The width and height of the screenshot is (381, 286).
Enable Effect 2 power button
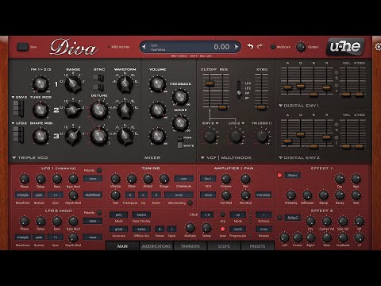click(x=279, y=218)
